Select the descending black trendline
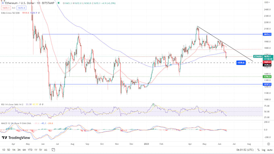 pyautogui.click(x=225, y=44)
